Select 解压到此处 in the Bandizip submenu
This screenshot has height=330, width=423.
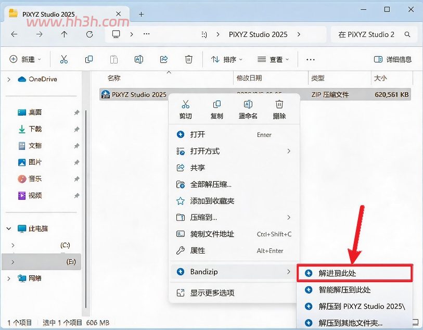[x=355, y=273]
